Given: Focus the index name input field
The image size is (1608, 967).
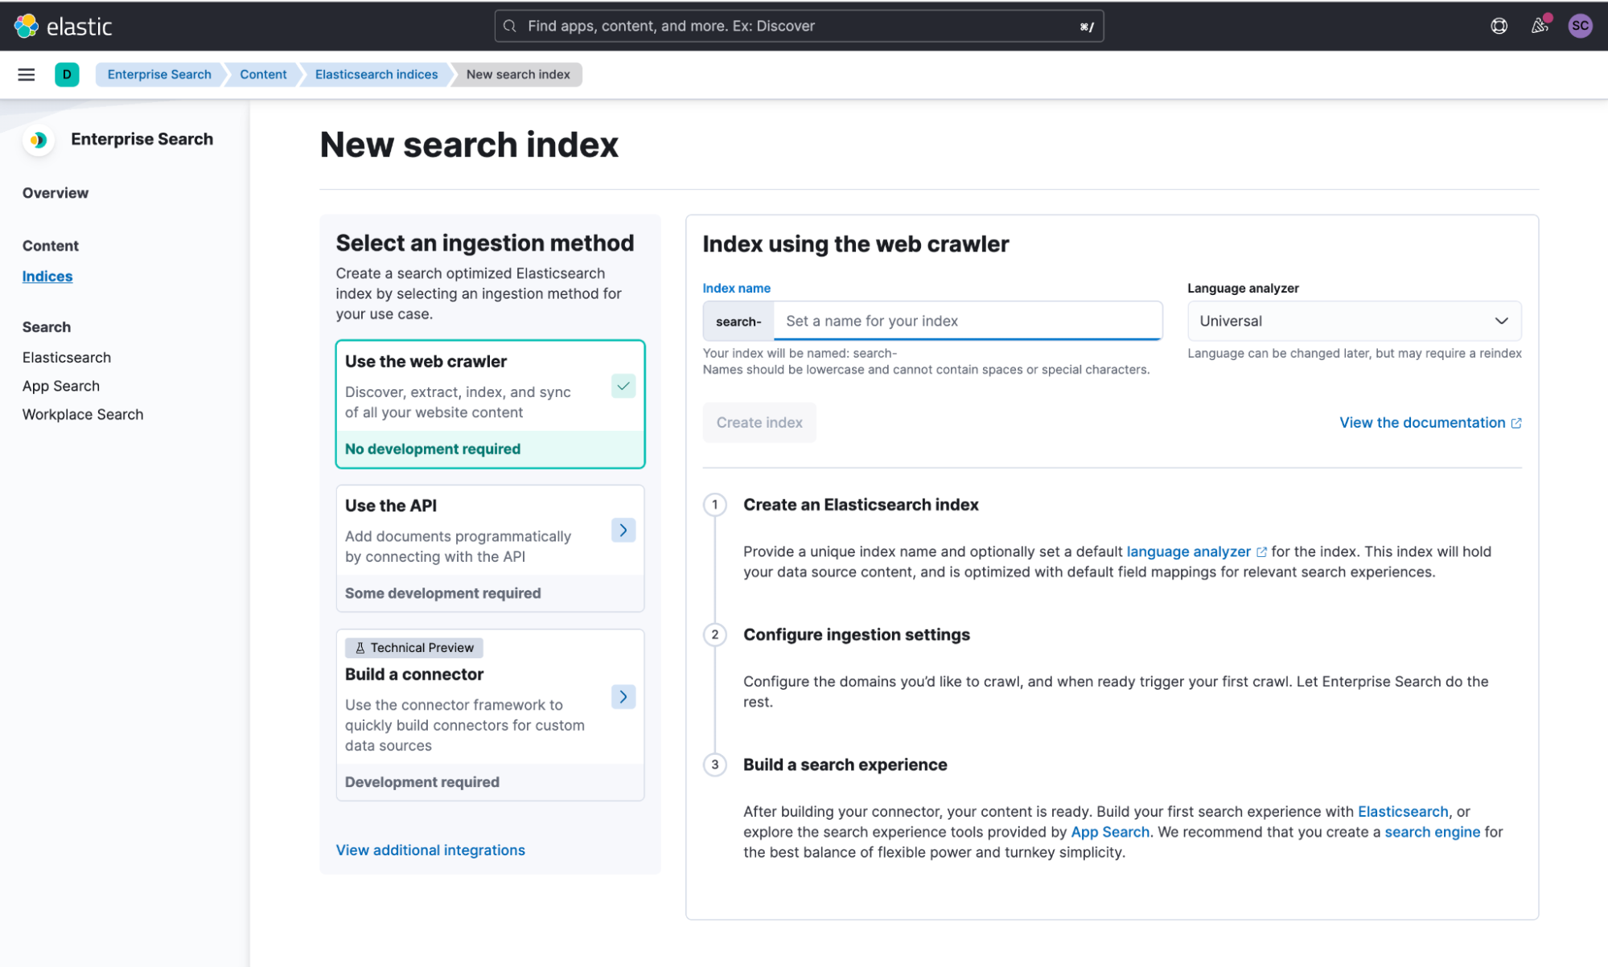Looking at the screenshot, I should point(968,321).
